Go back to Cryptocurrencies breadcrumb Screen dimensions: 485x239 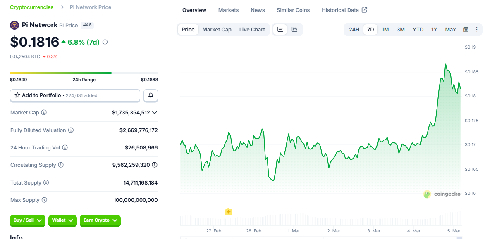[31, 7]
